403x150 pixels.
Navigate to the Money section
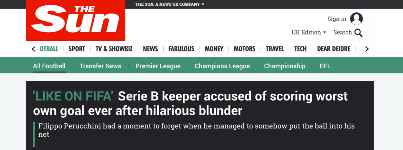click(x=214, y=49)
